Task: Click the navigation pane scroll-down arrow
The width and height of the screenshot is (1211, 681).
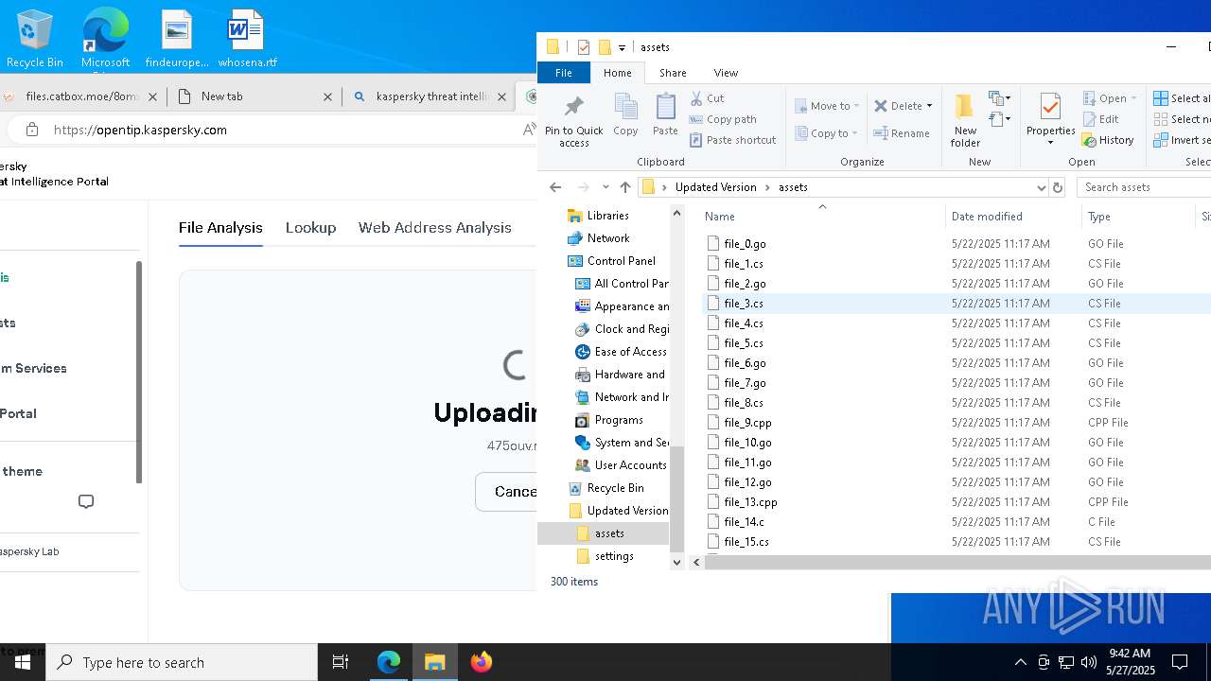Action: tap(676, 562)
